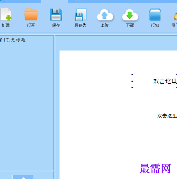Click the middle-left resize handle of title box
177x179 pixels.
click(132, 81)
